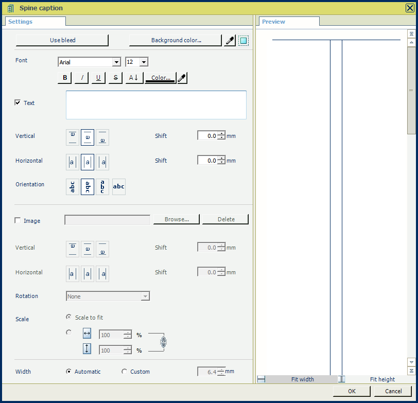Image resolution: width=418 pixels, height=403 pixels.
Task: Enable the Image checkbox
Action: pos(18,221)
